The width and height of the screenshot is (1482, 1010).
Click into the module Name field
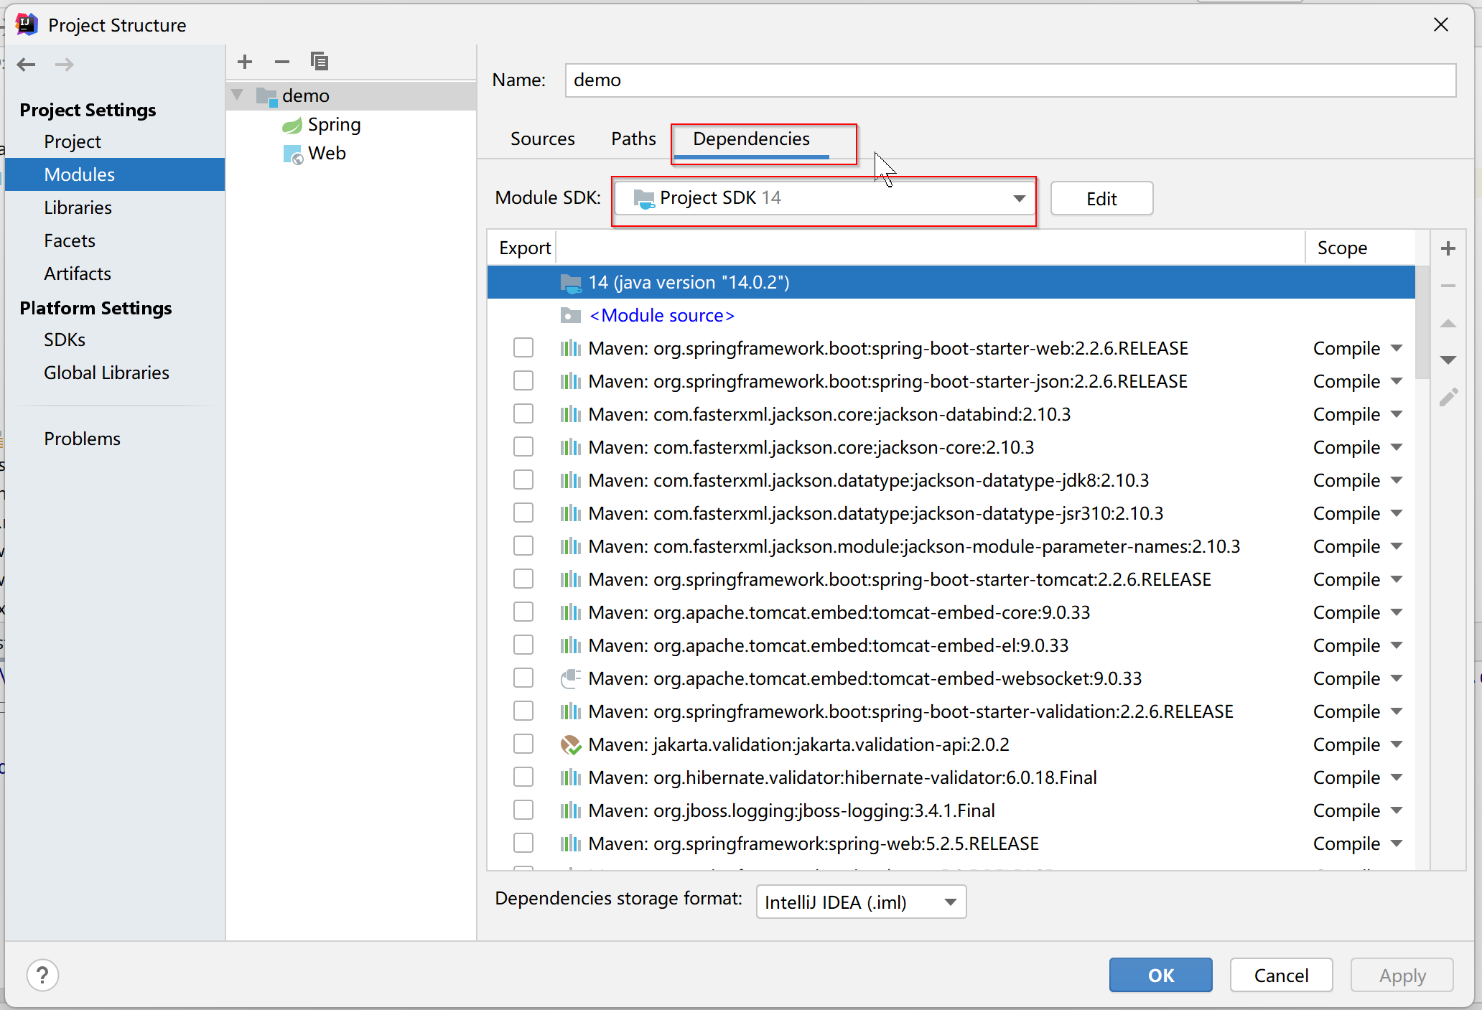point(1010,80)
